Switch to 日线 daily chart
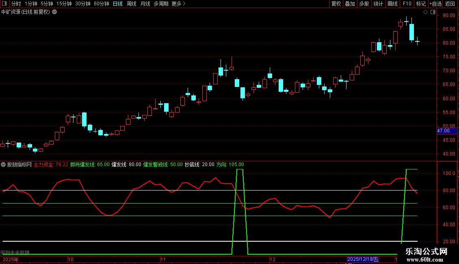 [118, 4]
